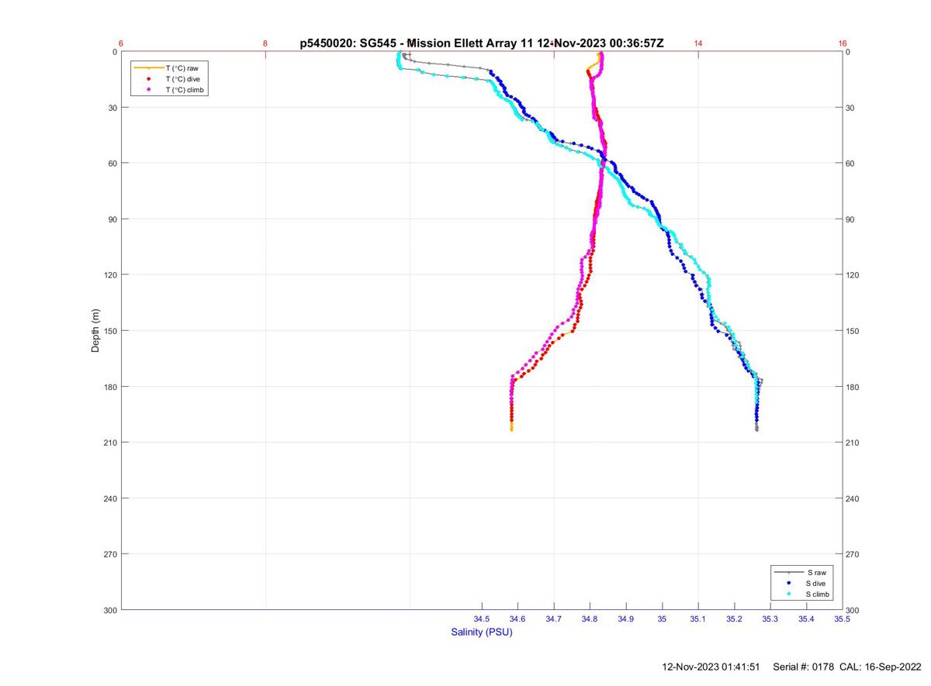The height and width of the screenshot is (686, 931).
Task: Click the plot title 'p5450020: SG545 - Mission Ellett Array 11'
Action: [417, 43]
